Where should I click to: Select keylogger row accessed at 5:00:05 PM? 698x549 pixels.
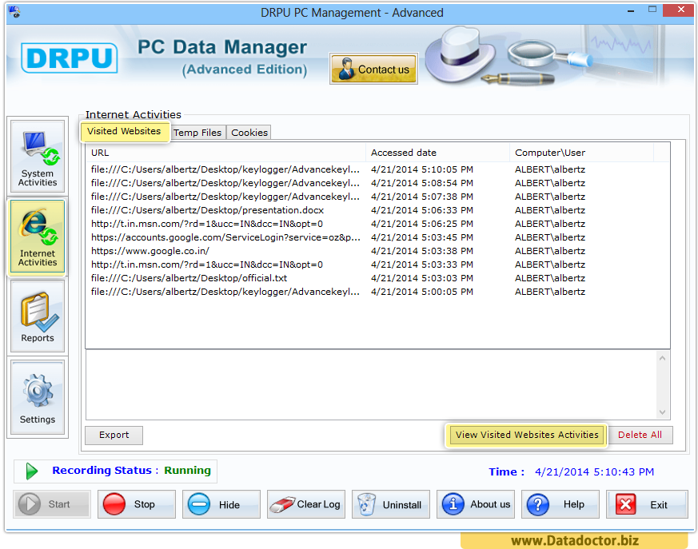[377, 292]
